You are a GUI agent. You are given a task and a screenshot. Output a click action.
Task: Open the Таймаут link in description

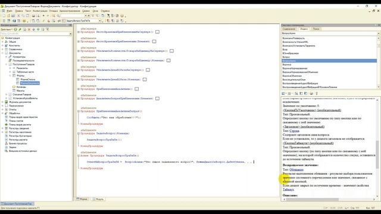pos(288,190)
